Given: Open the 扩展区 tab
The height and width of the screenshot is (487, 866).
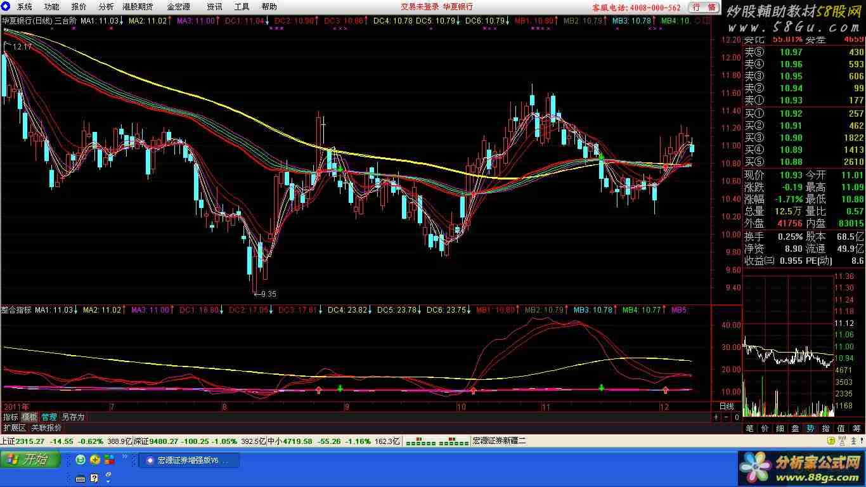Looking at the screenshot, I should click(x=15, y=428).
